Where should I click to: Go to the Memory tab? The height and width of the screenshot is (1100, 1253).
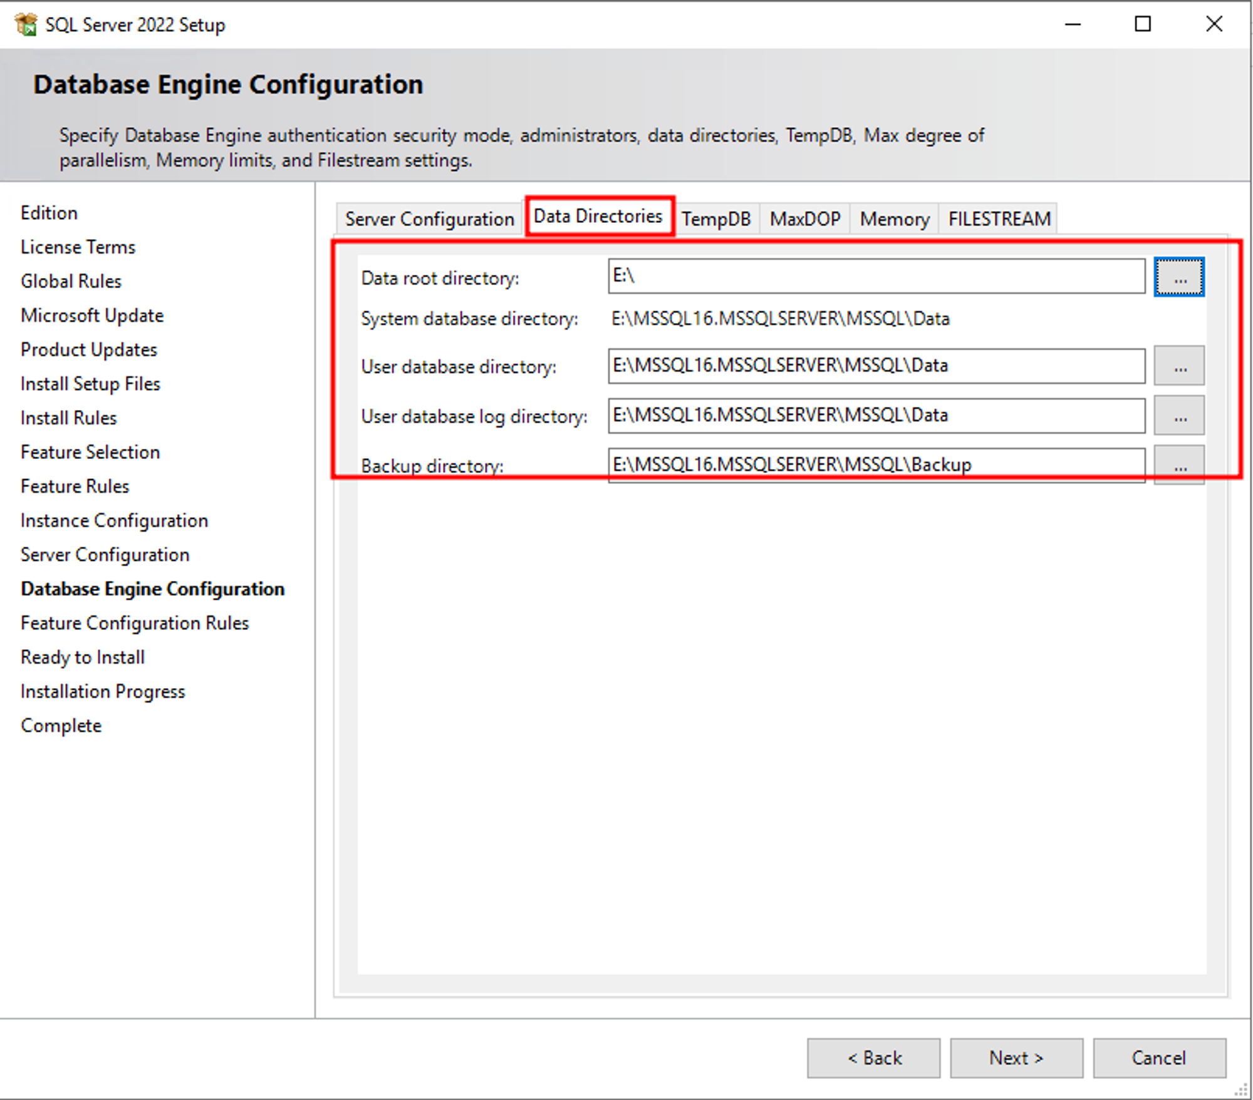[894, 219]
